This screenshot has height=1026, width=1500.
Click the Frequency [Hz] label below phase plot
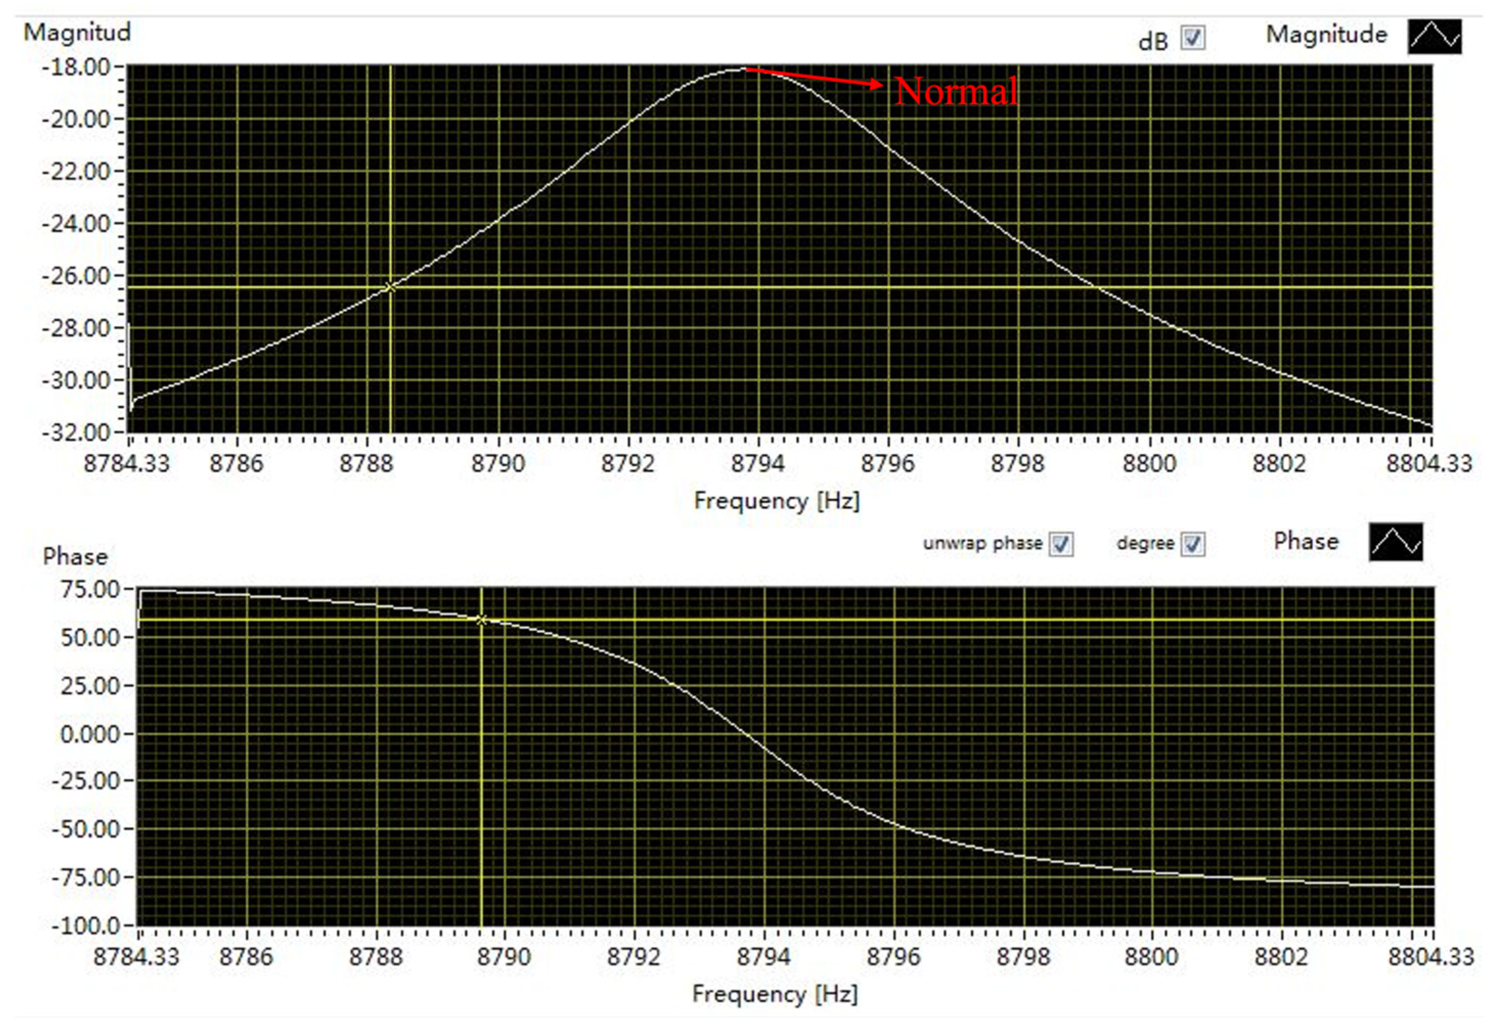click(775, 994)
